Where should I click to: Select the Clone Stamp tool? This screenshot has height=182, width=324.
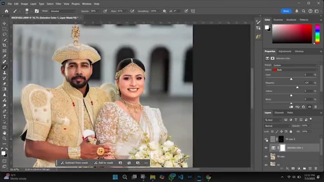(4, 73)
